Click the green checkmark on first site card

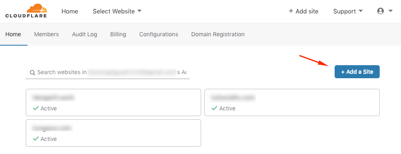(x=36, y=108)
